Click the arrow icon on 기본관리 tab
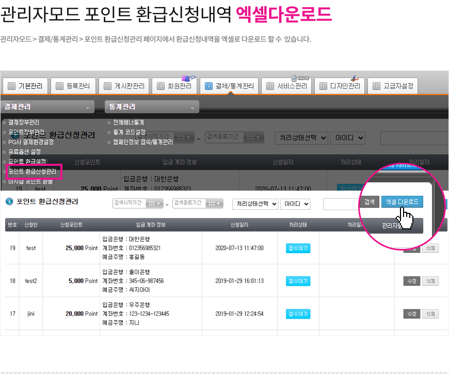 [11, 86]
